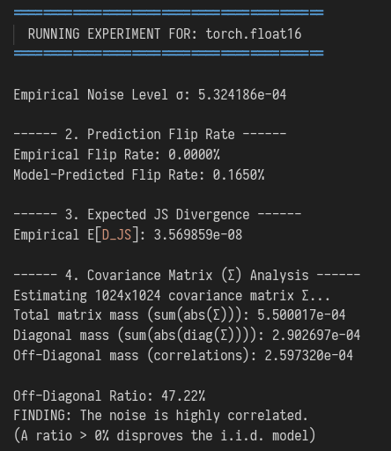Click the '2. Prediction Flip Rate' section heading
The height and width of the screenshot is (451, 391).
tap(150, 135)
